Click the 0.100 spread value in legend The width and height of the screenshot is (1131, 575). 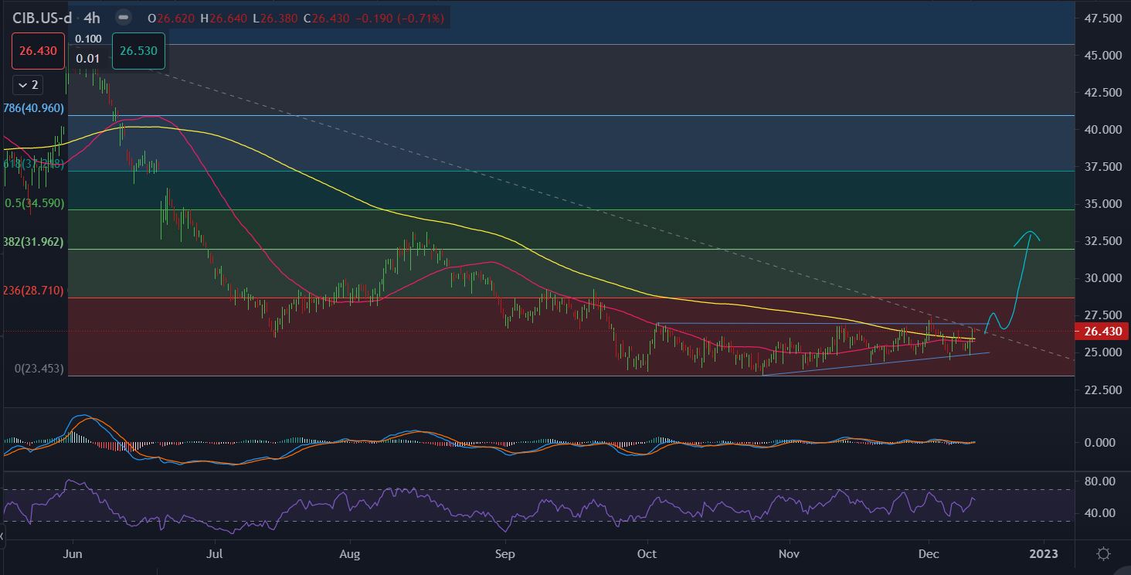(x=88, y=39)
